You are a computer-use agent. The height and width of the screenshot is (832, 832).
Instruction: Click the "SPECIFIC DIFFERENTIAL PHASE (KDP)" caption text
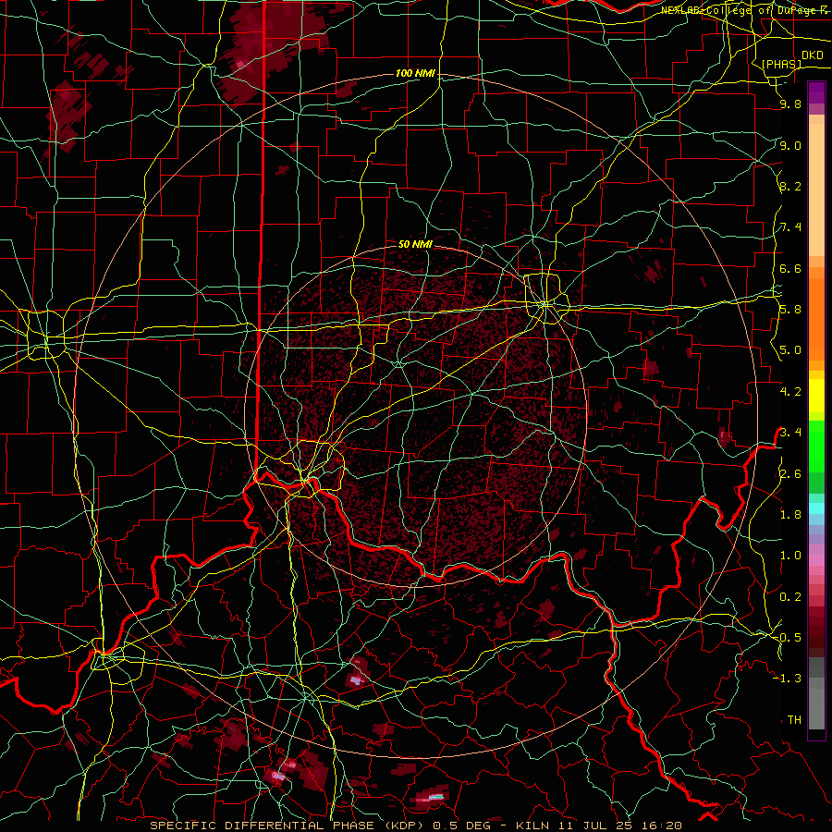[x=288, y=826]
